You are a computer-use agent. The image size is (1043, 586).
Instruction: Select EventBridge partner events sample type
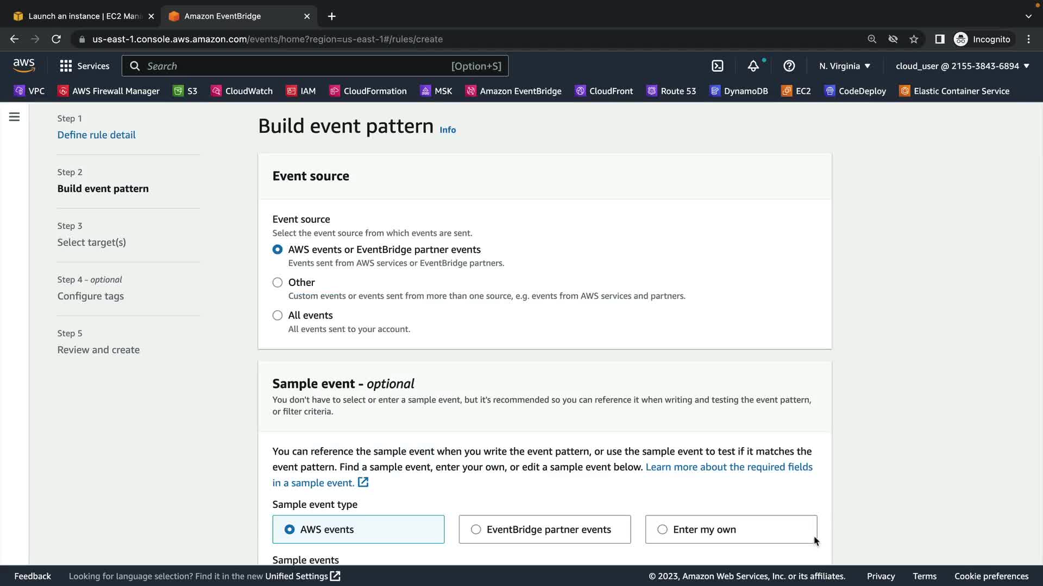click(476, 530)
